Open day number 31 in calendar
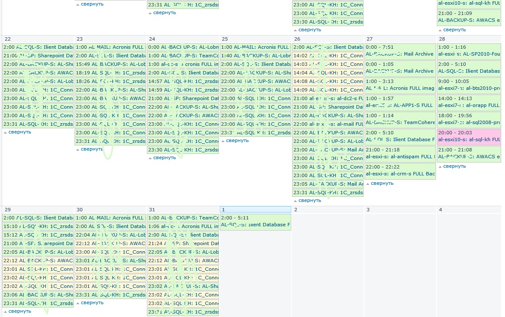This screenshot has height=317, width=505. tap(152, 210)
